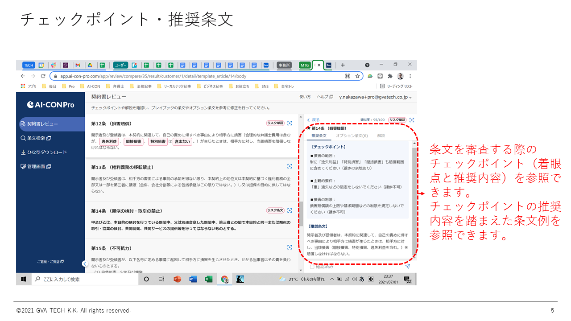Viewport: 571px width, 321px height.
Task: Open the account email dropdown menu
Action: point(375,97)
